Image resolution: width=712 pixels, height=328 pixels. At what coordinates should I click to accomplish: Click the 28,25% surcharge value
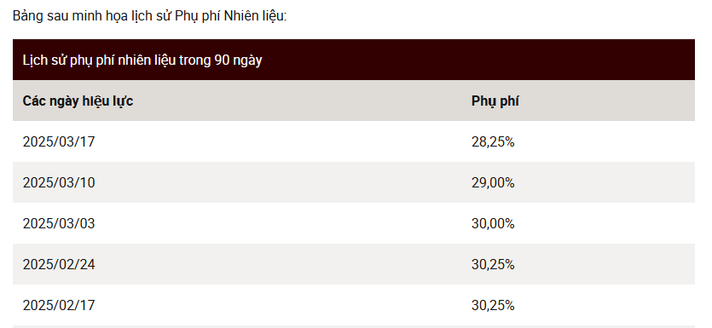(x=493, y=142)
